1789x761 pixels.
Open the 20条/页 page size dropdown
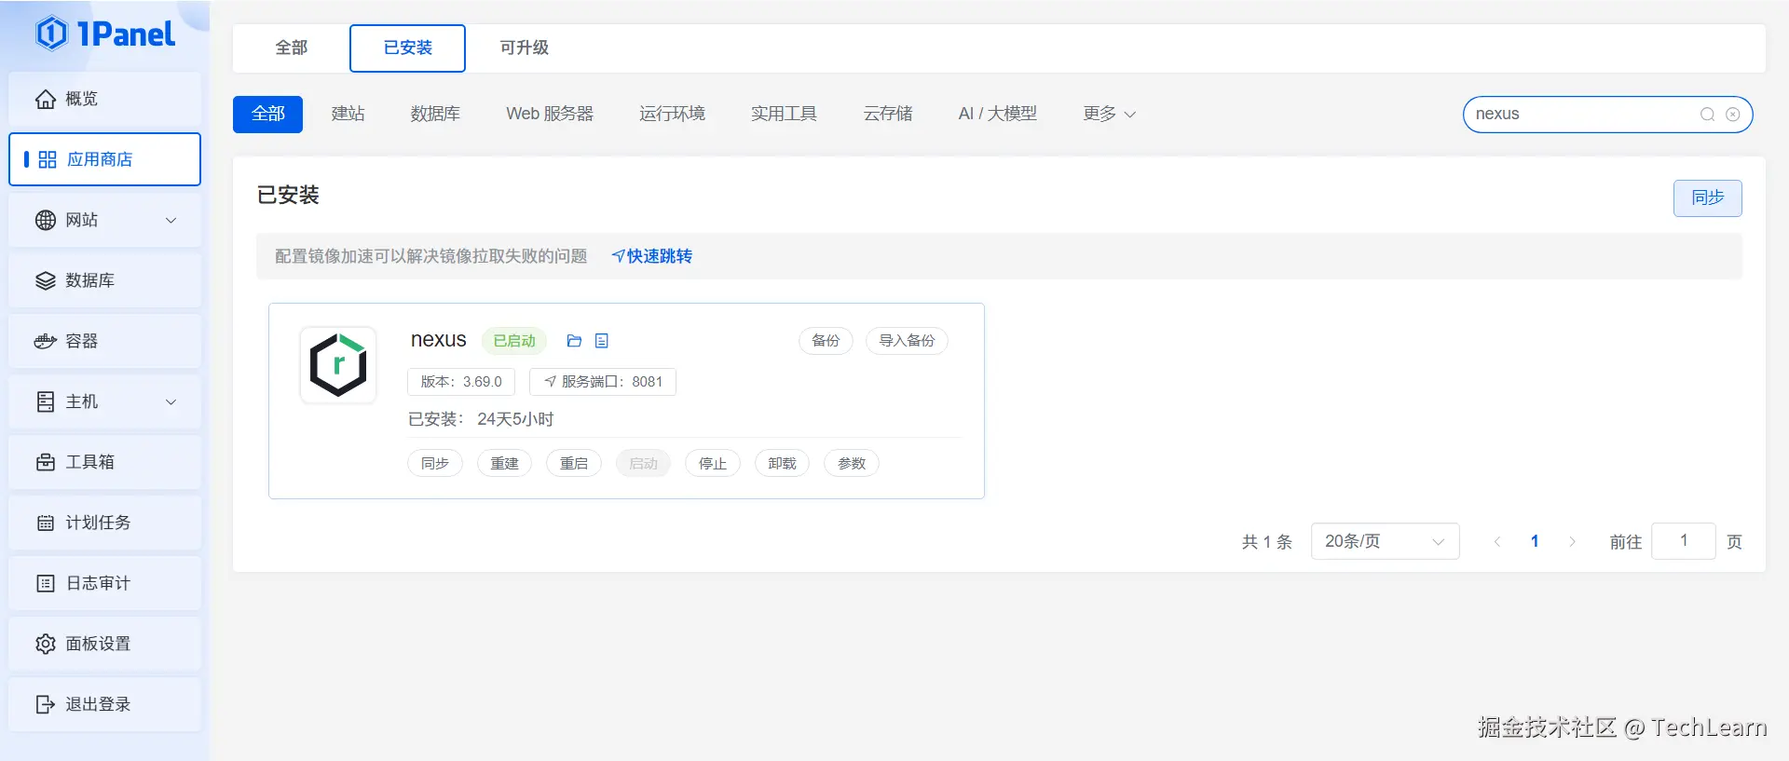pos(1385,541)
